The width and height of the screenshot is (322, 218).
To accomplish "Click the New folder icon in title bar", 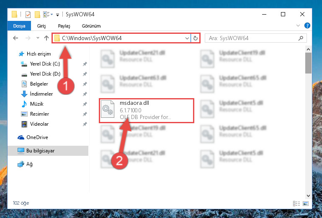I will (x=37, y=14).
